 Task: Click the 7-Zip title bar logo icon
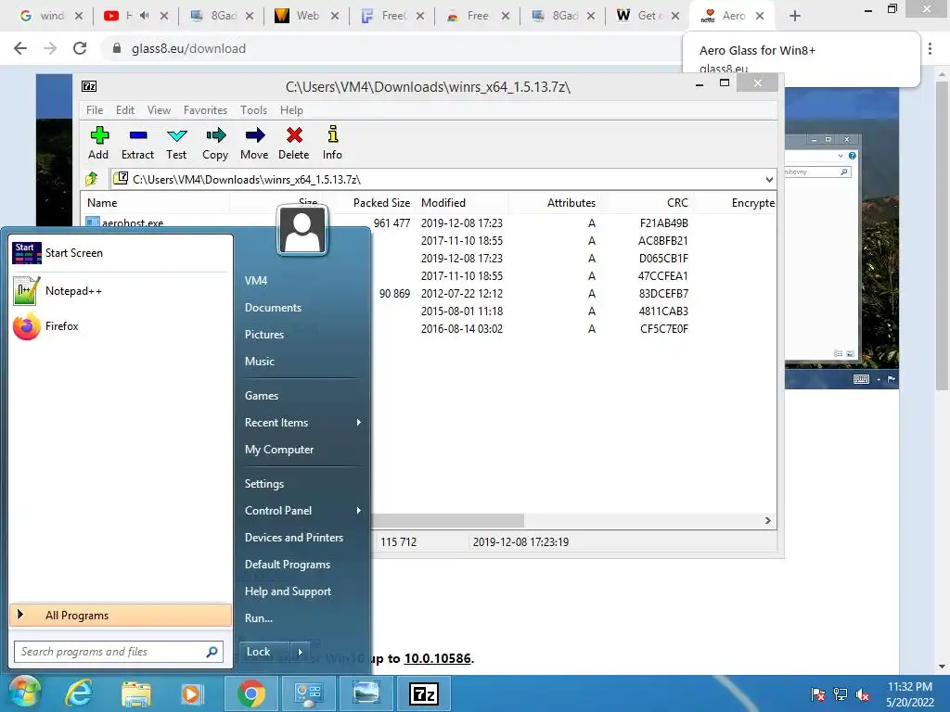(89, 86)
